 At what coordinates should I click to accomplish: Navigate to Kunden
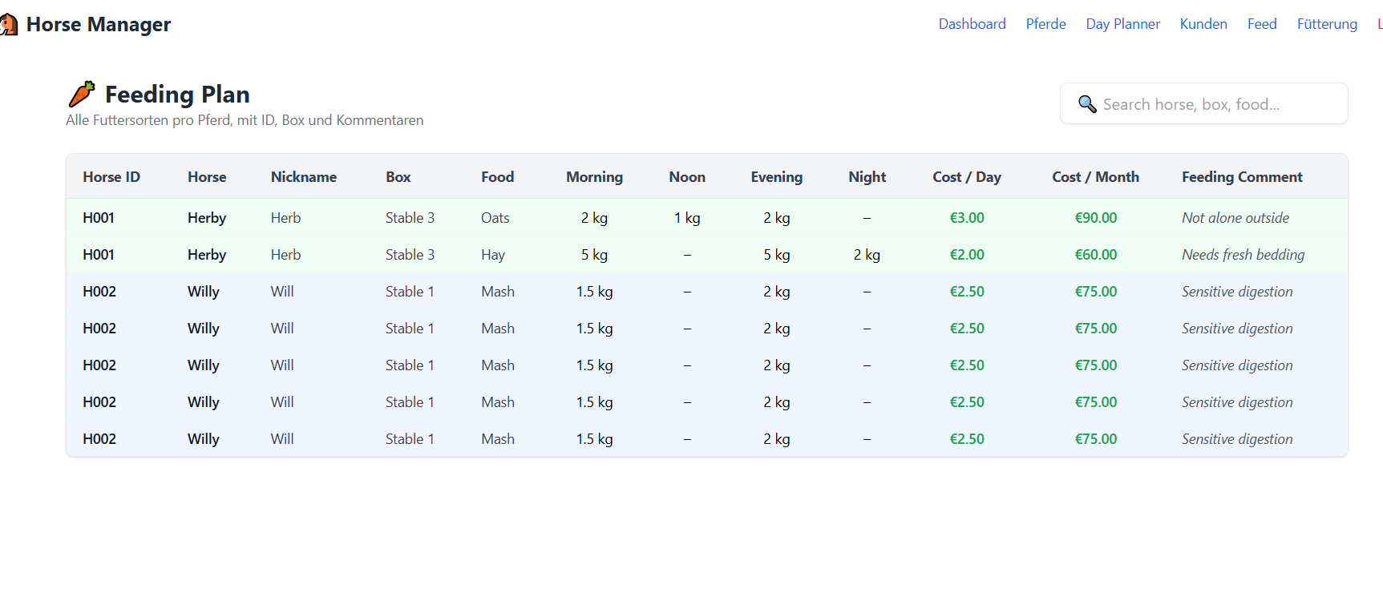tap(1203, 24)
